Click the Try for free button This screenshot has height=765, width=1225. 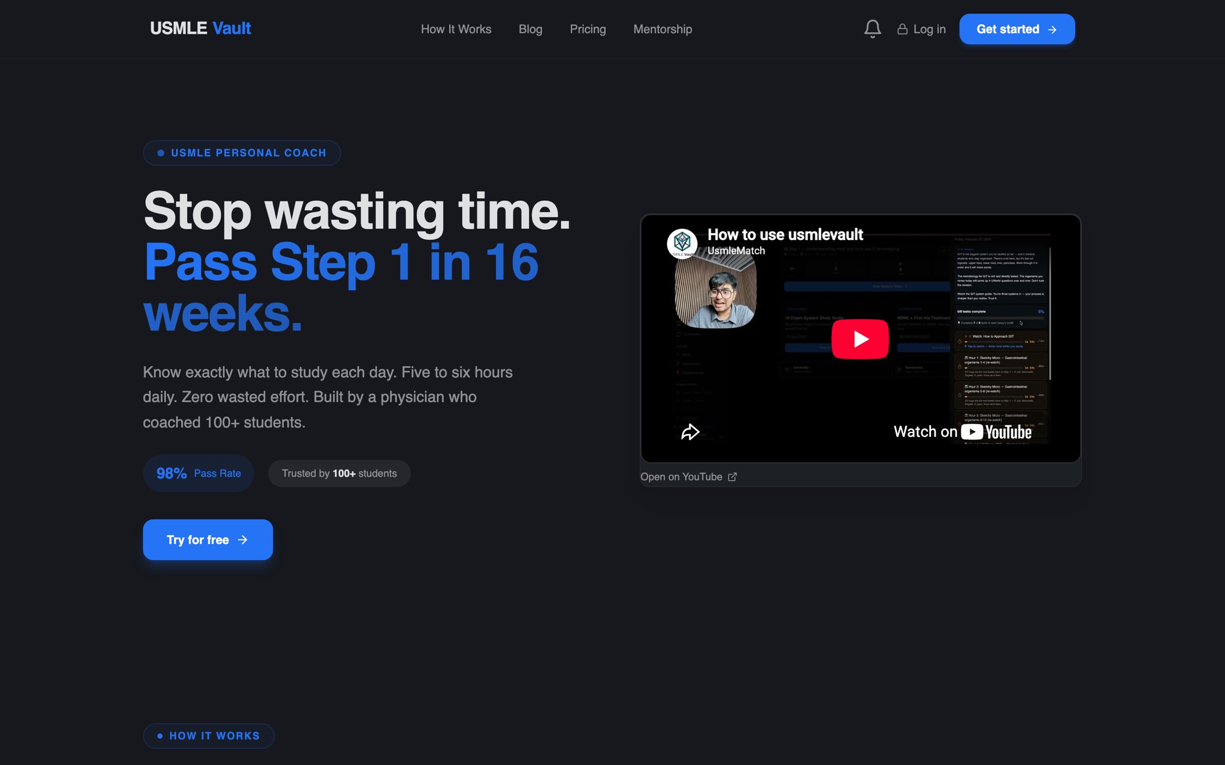tap(208, 540)
